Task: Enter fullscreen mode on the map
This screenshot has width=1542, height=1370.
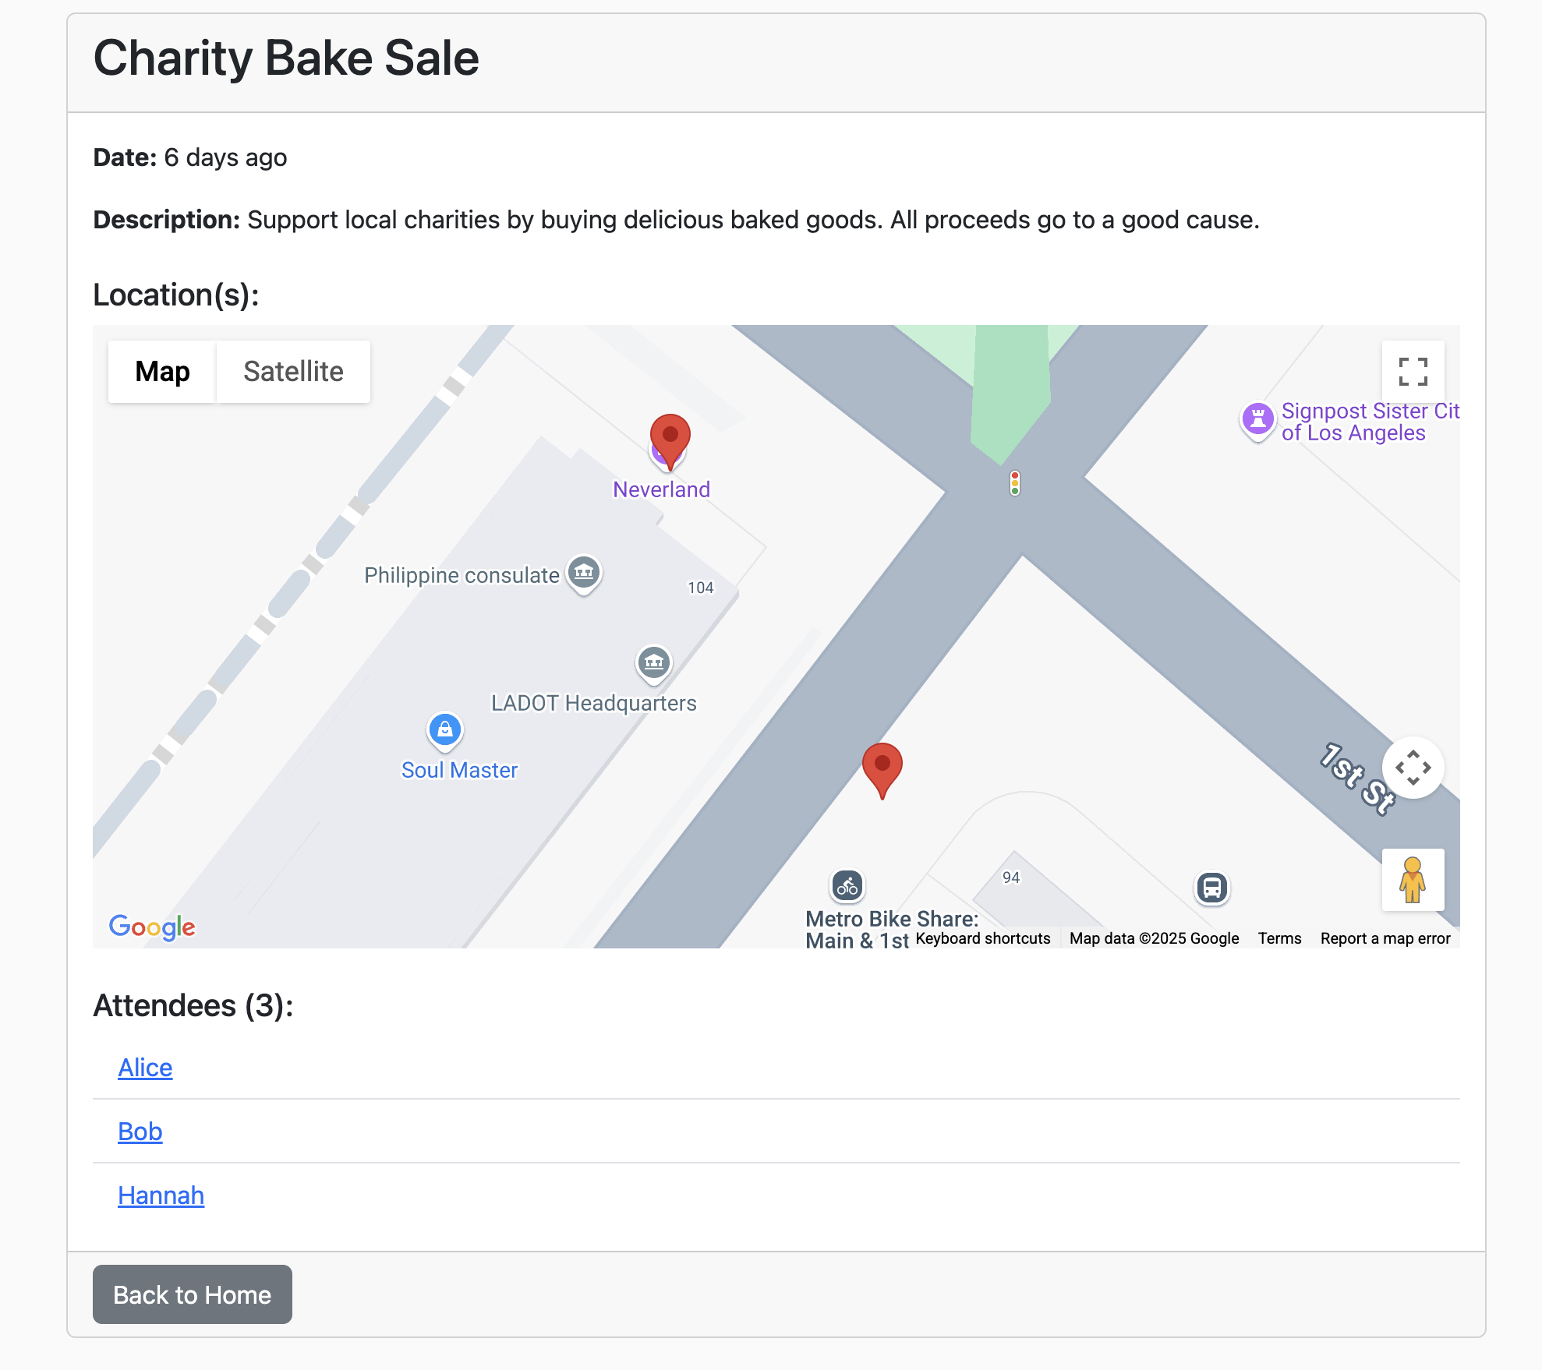Action: click(x=1413, y=373)
